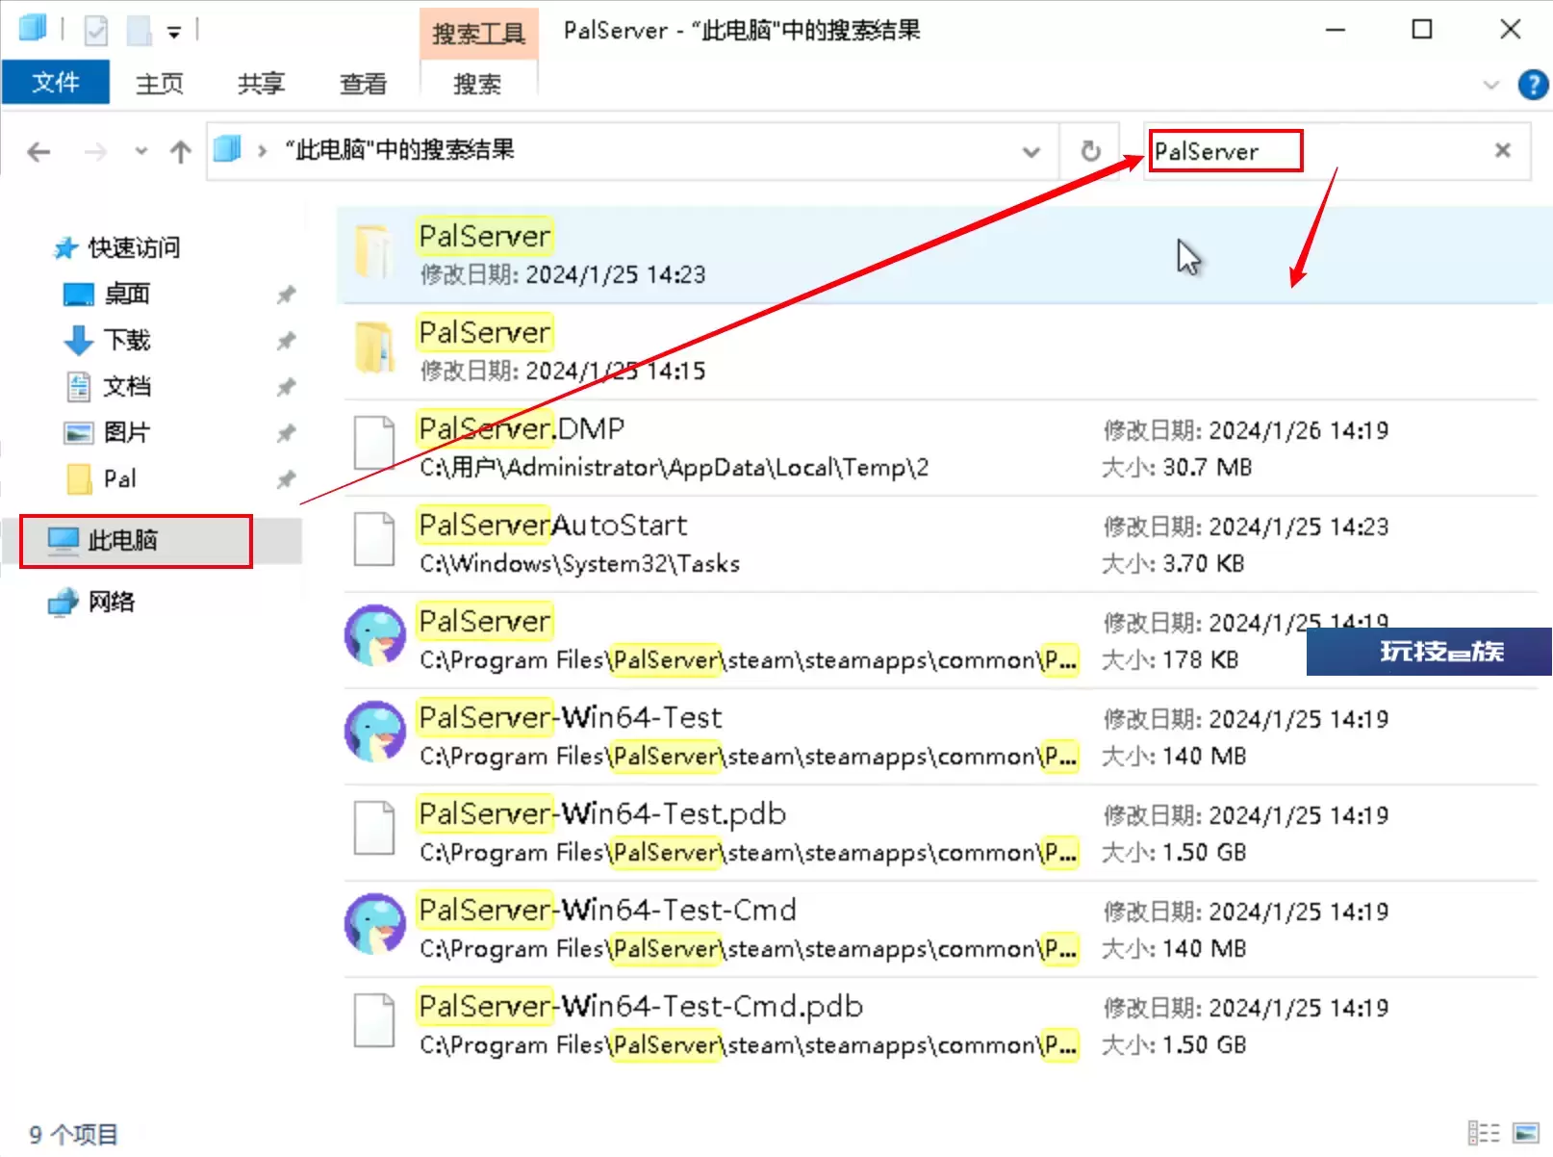
Task: Open 下载 in the navigation pane
Action: click(x=107, y=340)
